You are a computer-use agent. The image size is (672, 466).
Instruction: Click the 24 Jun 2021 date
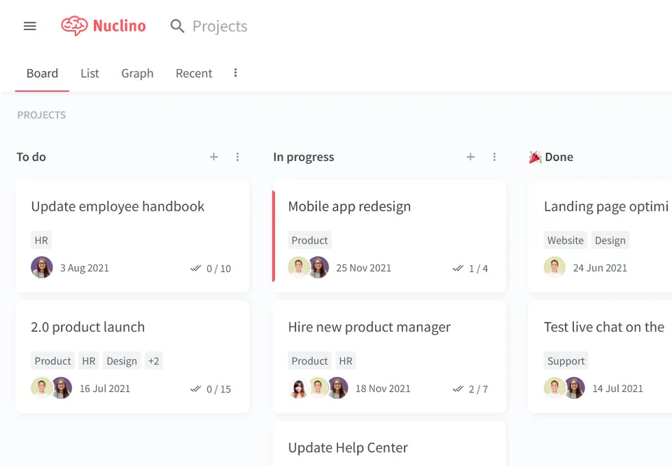[600, 268]
